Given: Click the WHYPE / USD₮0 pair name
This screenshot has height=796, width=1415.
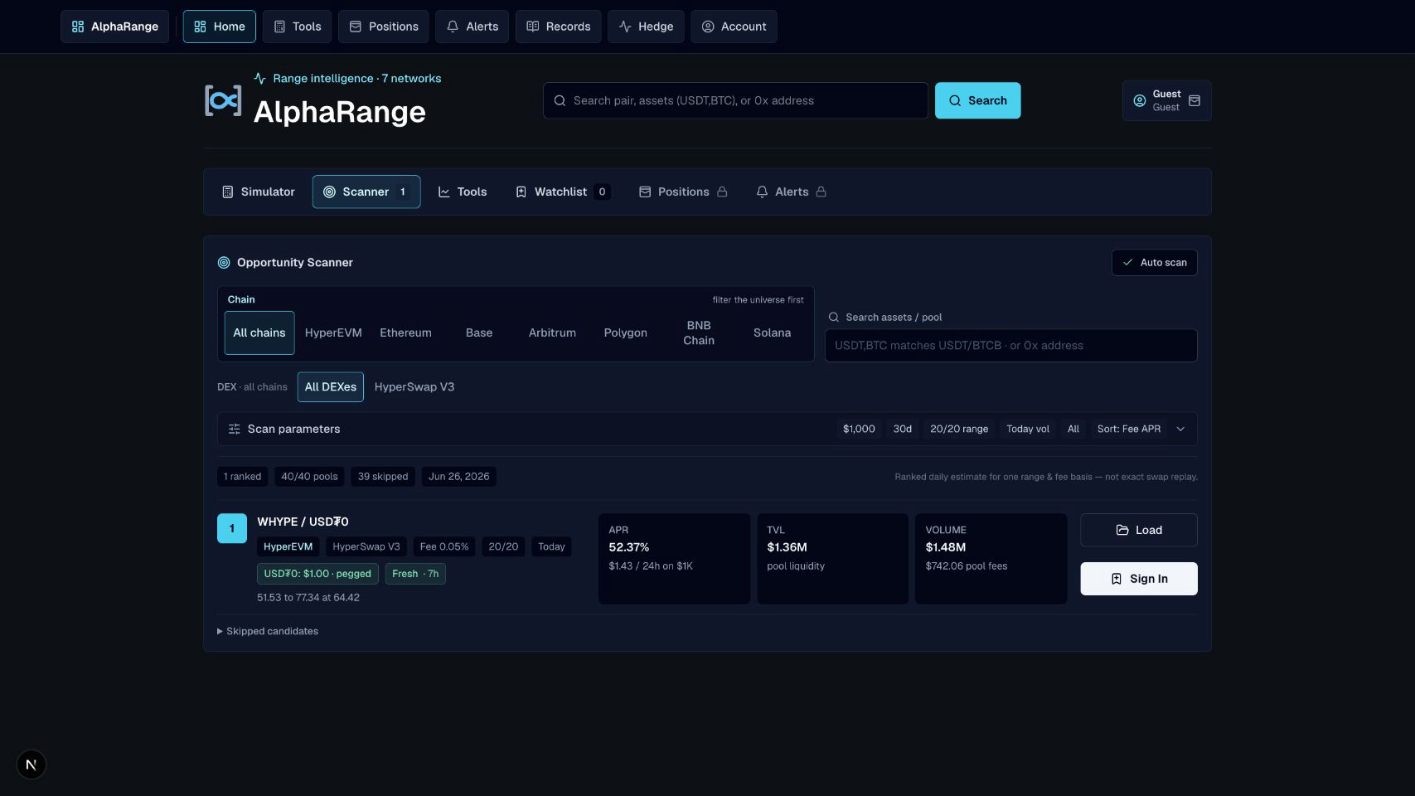Looking at the screenshot, I should 303,522.
